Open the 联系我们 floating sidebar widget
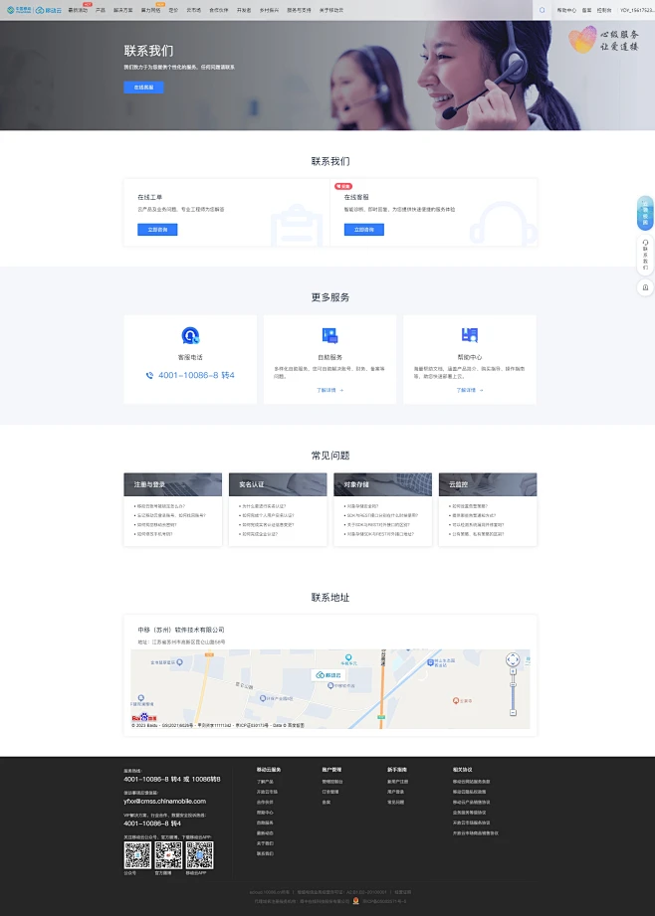The width and height of the screenshot is (655, 916). point(645,255)
